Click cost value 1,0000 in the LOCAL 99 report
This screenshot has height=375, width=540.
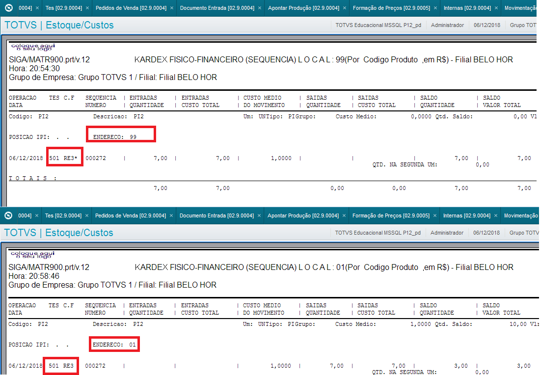[281, 158]
